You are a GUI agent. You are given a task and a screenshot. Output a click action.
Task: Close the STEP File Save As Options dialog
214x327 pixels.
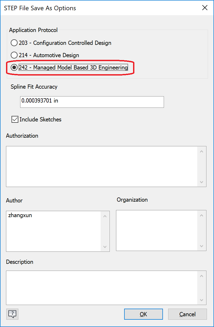coord(205,8)
